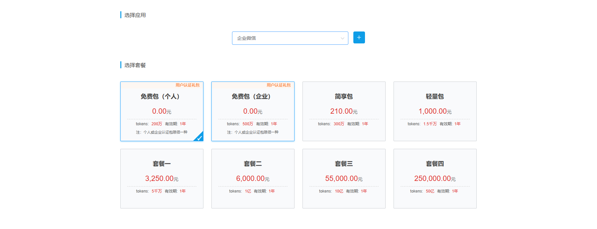Click the selected checkmark on 免费包（个人）
The width and height of the screenshot is (597, 229).
point(199,138)
